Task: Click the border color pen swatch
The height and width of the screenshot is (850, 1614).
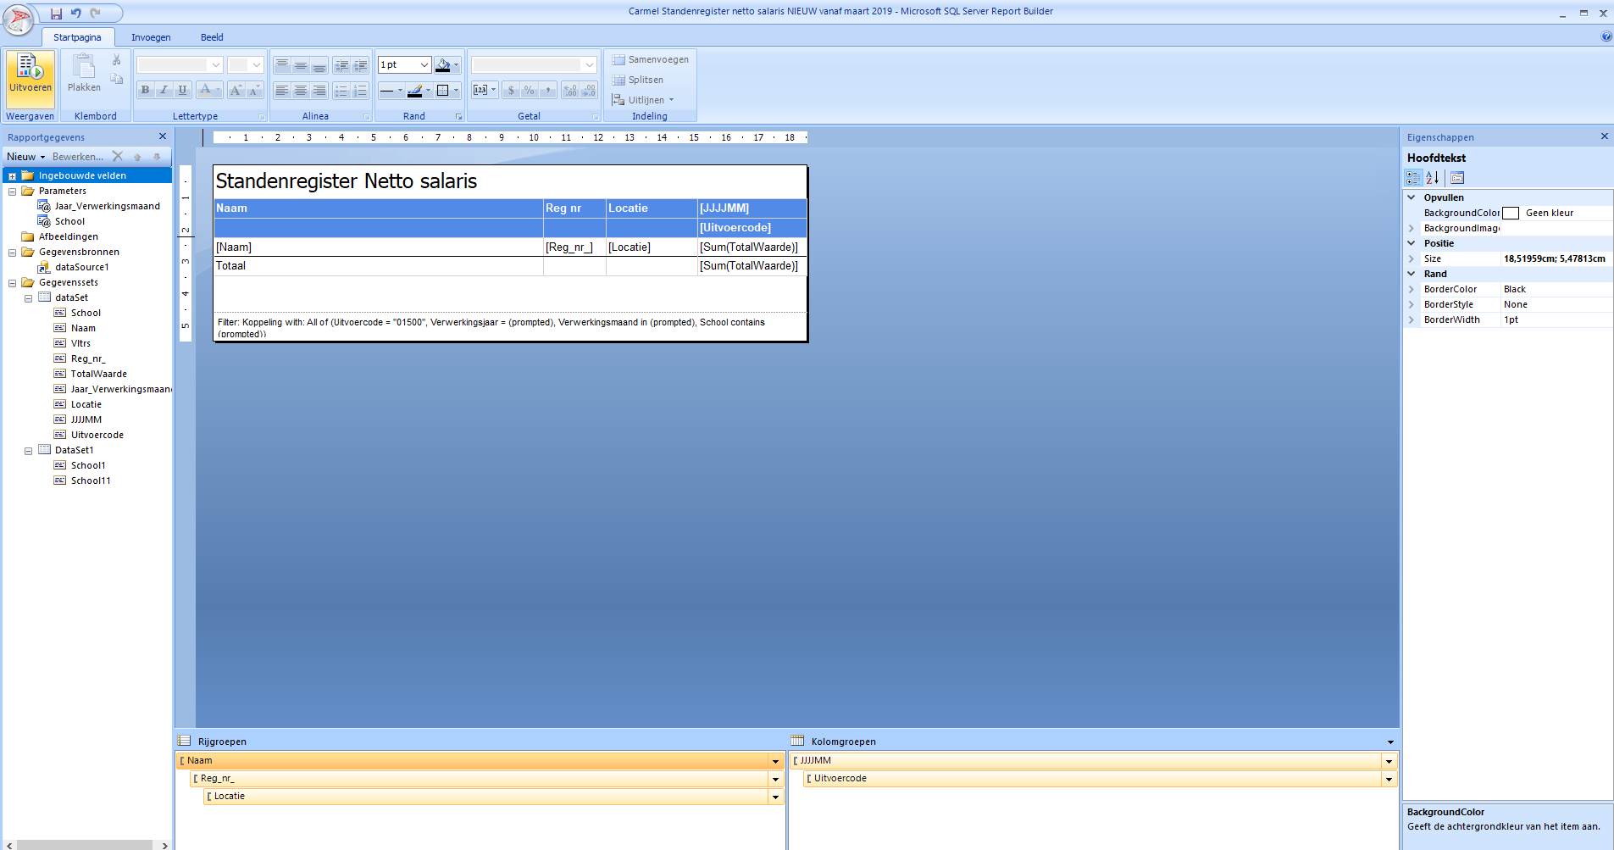Action: (415, 90)
